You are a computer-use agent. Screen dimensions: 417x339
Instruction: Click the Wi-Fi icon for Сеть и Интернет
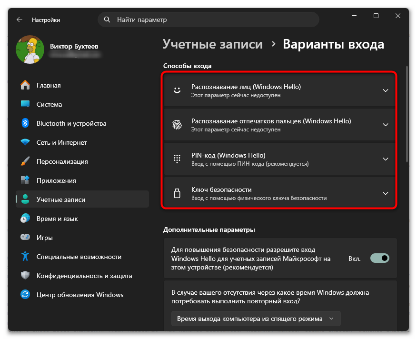pos(25,142)
